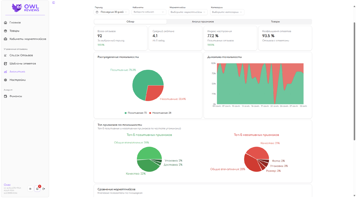Expand the Выберите категории dropdown
Screen dimensions: 357x198
pos(227,12)
